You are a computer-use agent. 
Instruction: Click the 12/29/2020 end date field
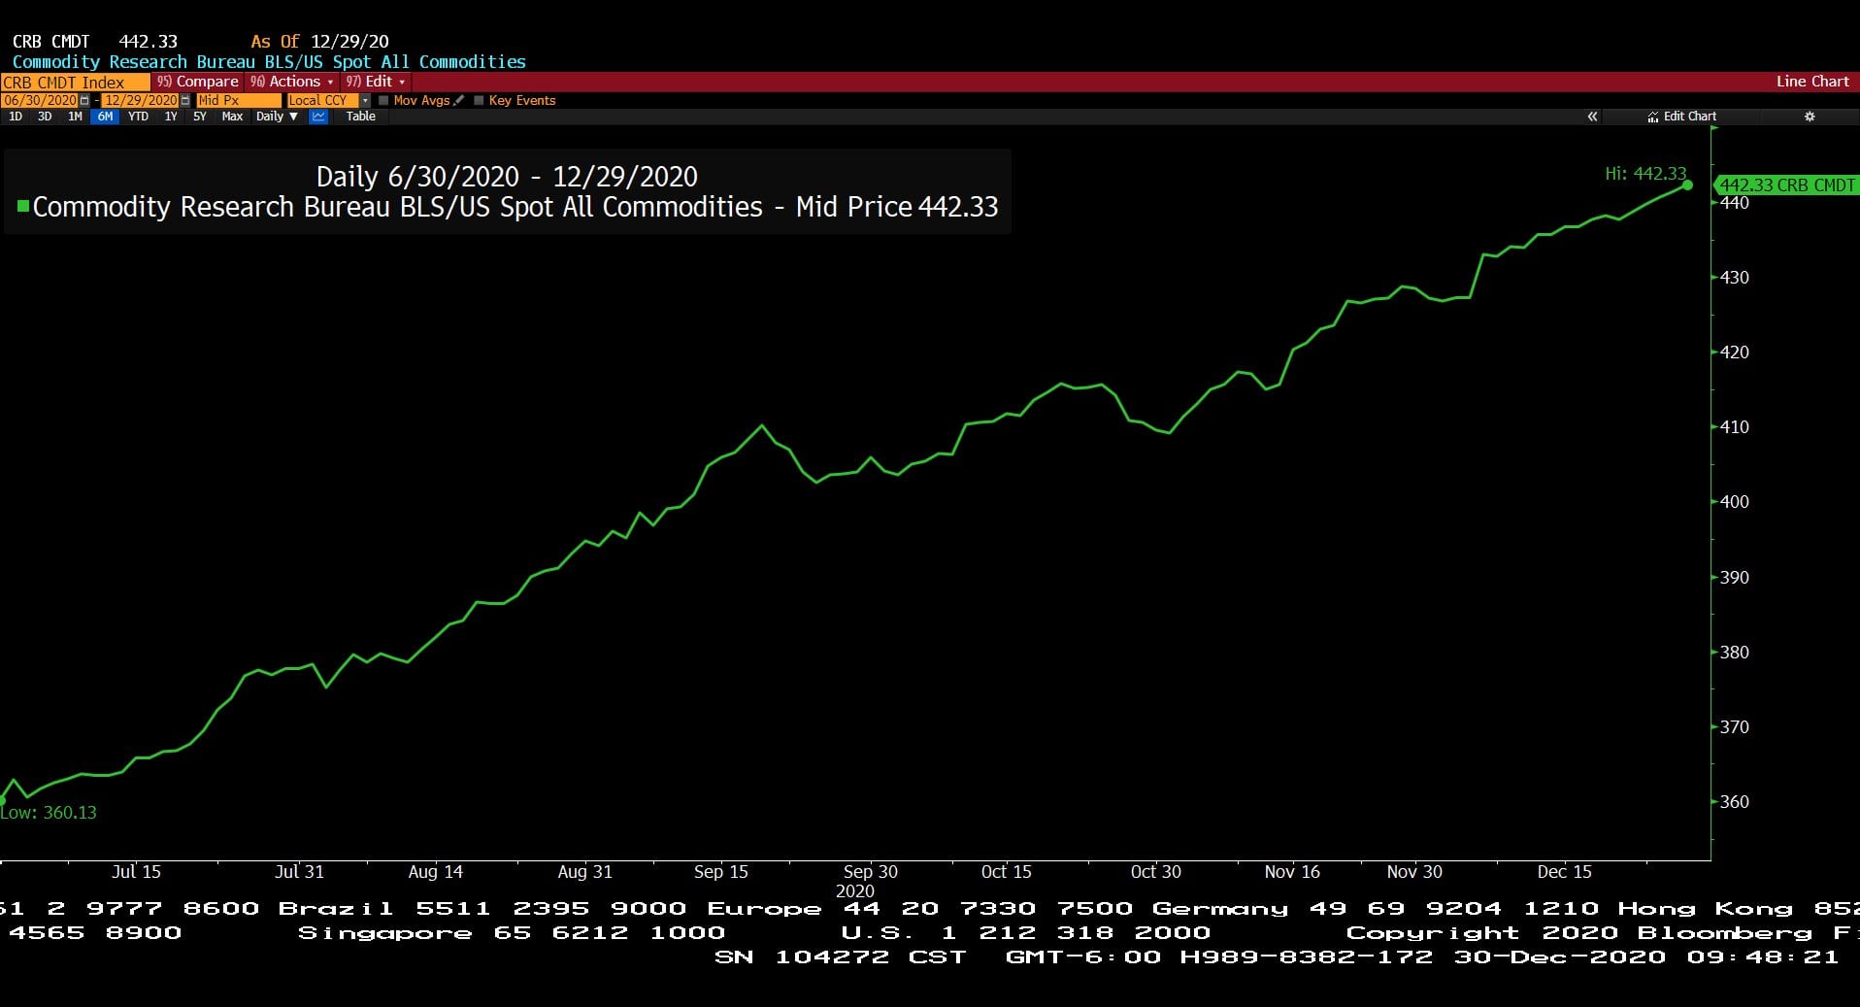click(141, 100)
